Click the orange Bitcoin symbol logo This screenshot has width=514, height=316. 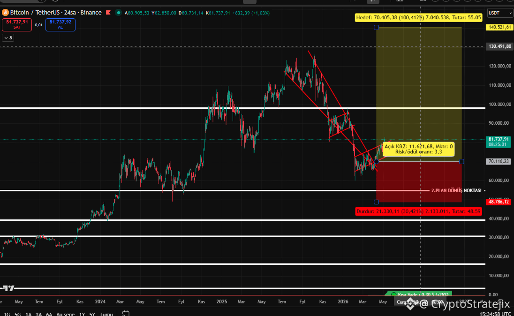click(x=5, y=13)
